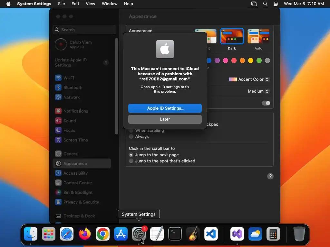The image size is (330, 247).
Task: Open Apple ID Settings from the dialog
Action: pyautogui.click(x=165, y=108)
